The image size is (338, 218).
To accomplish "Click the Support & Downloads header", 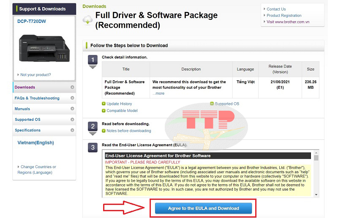I will 44,9.
